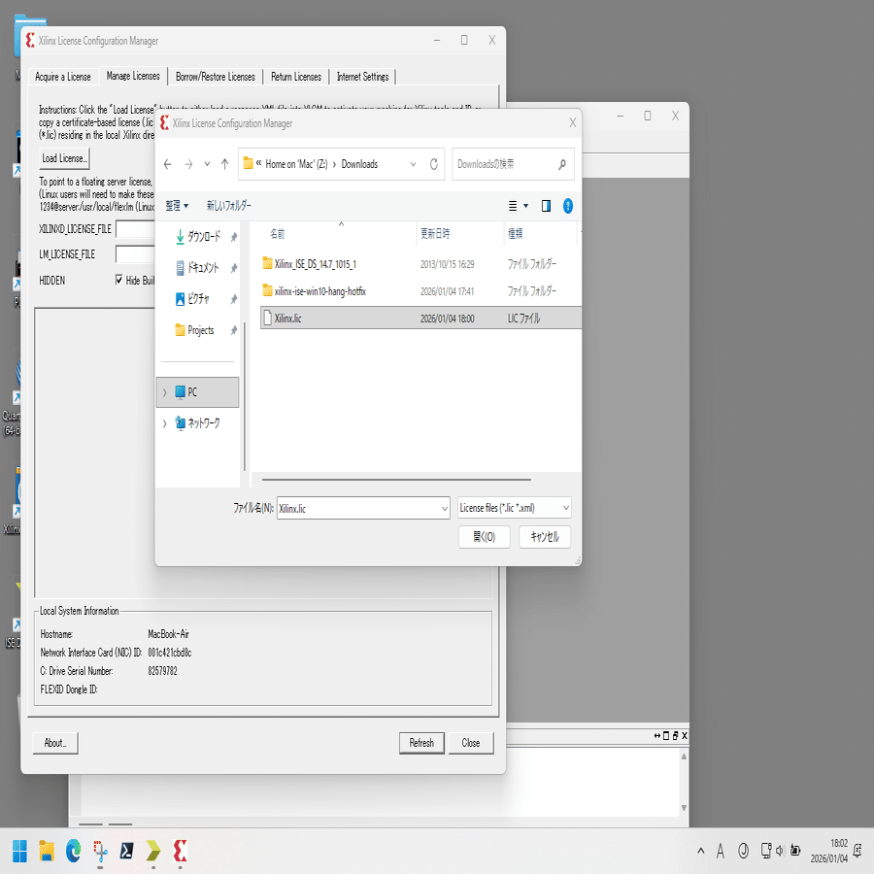Viewport: 874px width, 874px height.
Task: Open File Explorer from taskbar
Action: click(47, 851)
